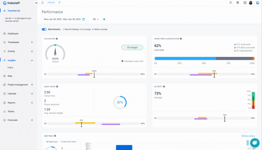Click the user profile avatar
Image resolution: width=262 pixels, height=150 pixels.
click(x=251, y=3)
